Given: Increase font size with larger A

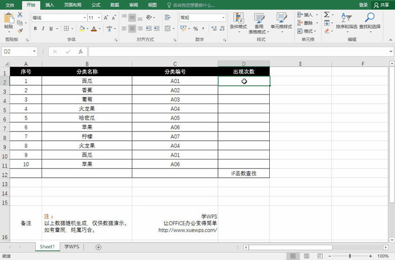Looking at the screenshot, I should point(106,18).
